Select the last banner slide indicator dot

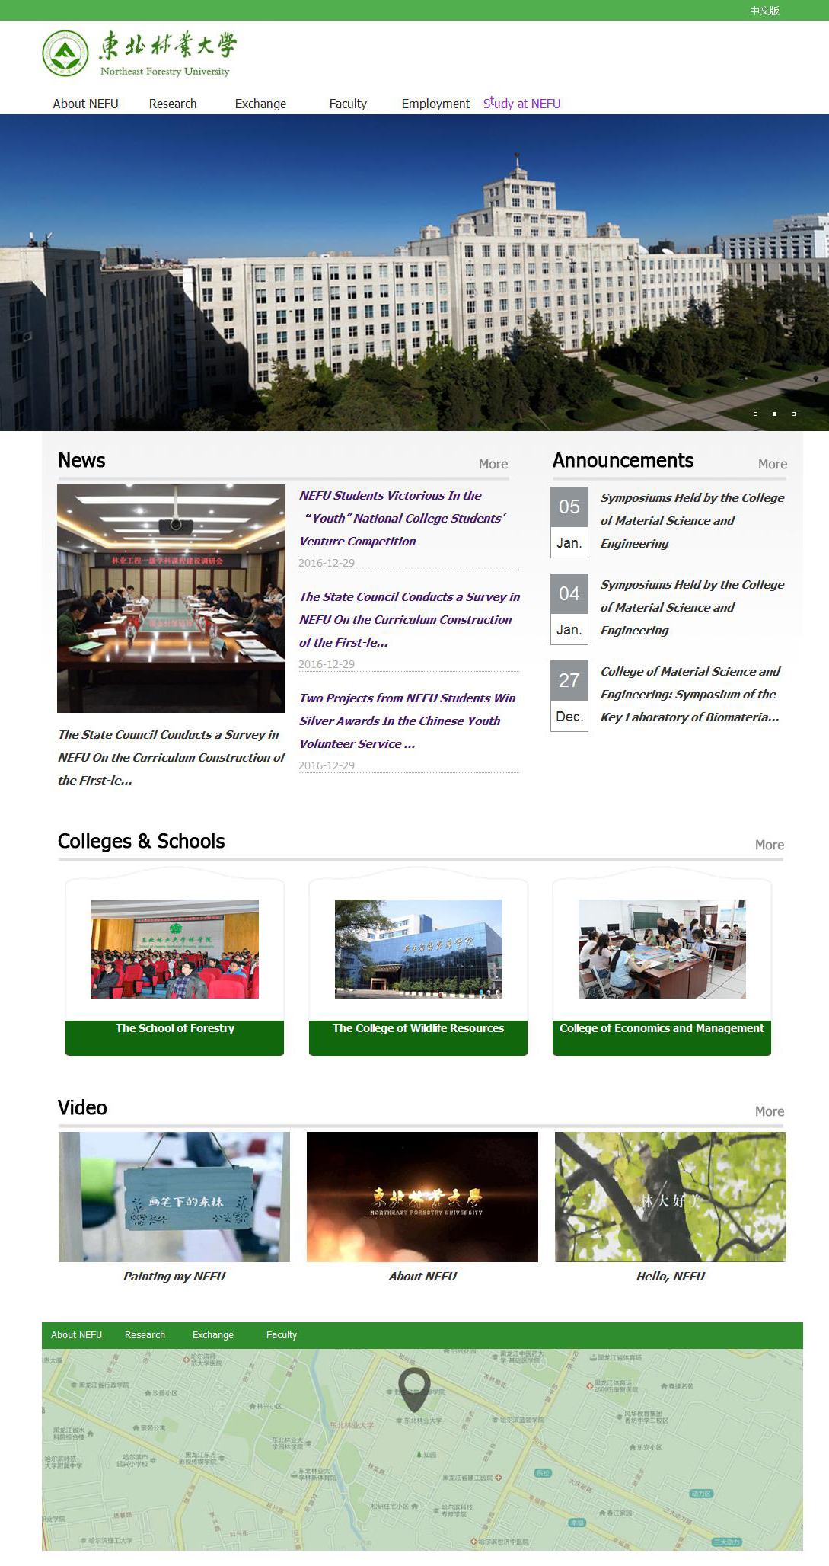(793, 414)
